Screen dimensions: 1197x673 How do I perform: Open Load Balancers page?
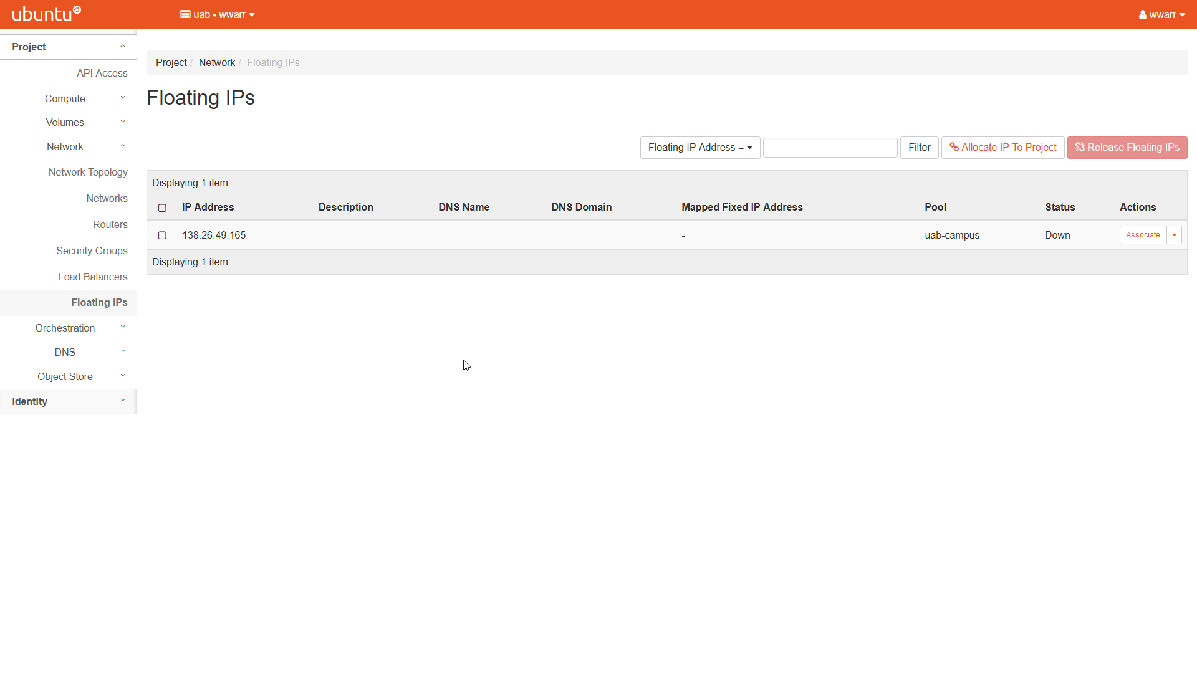click(93, 277)
